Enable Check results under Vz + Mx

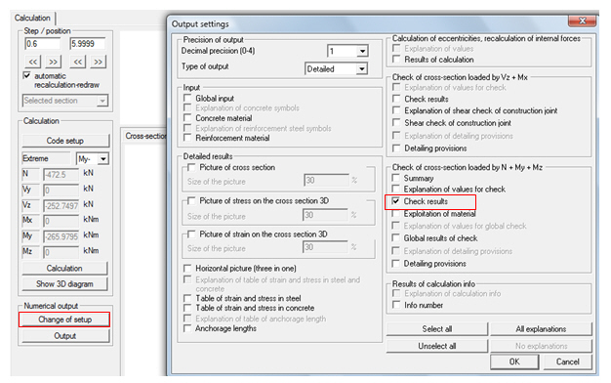[x=396, y=99]
